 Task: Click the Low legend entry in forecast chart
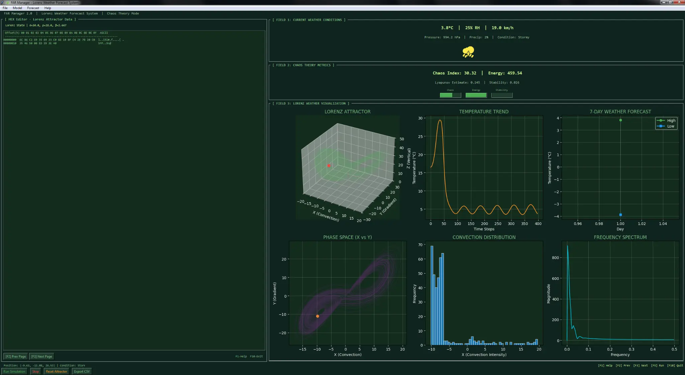click(x=666, y=126)
